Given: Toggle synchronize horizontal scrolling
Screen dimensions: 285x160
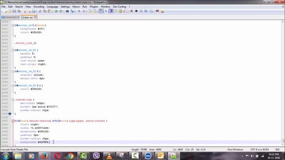Looking at the screenshot, I should (x=95, y=11).
